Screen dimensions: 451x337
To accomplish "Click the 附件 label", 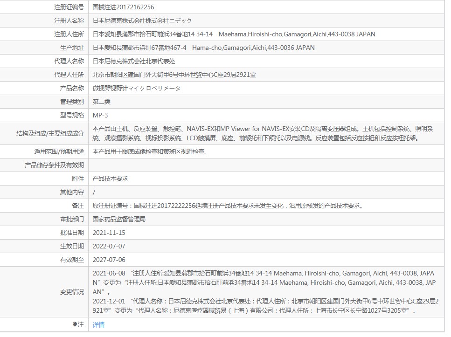I will click(78, 179).
